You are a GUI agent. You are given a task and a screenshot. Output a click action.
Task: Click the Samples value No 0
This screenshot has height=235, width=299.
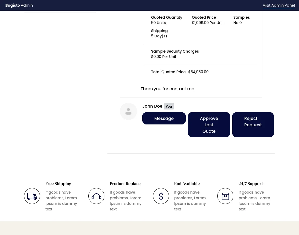click(x=237, y=23)
